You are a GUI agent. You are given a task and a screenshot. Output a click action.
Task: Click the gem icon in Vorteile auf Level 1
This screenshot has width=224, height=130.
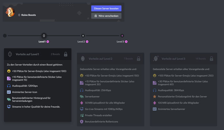click(10, 54)
